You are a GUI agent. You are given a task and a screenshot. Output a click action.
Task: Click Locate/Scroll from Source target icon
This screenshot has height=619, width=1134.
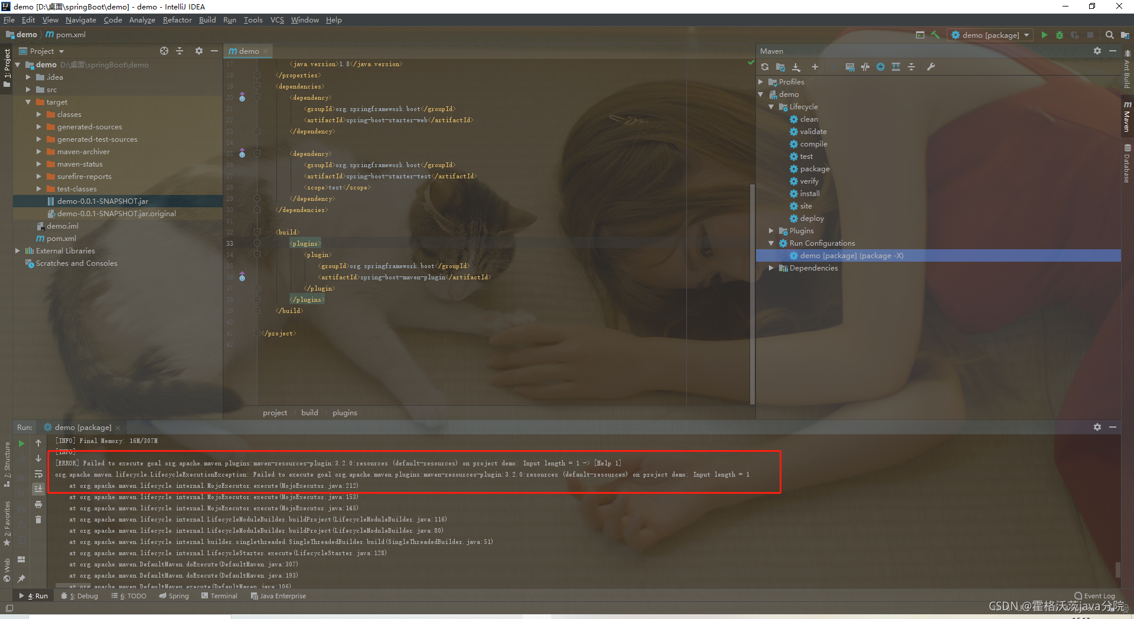[x=164, y=51]
